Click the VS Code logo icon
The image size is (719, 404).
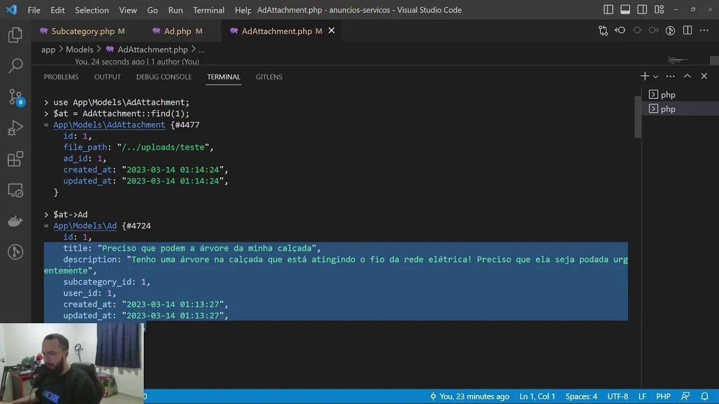(11, 10)
